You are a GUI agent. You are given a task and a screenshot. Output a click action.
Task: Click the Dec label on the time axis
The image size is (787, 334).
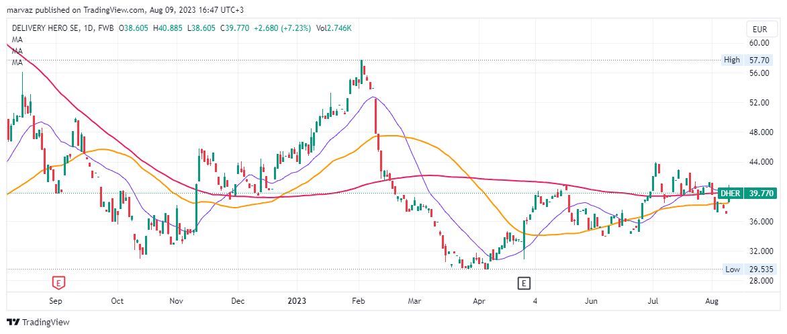[x=238, y=301]
